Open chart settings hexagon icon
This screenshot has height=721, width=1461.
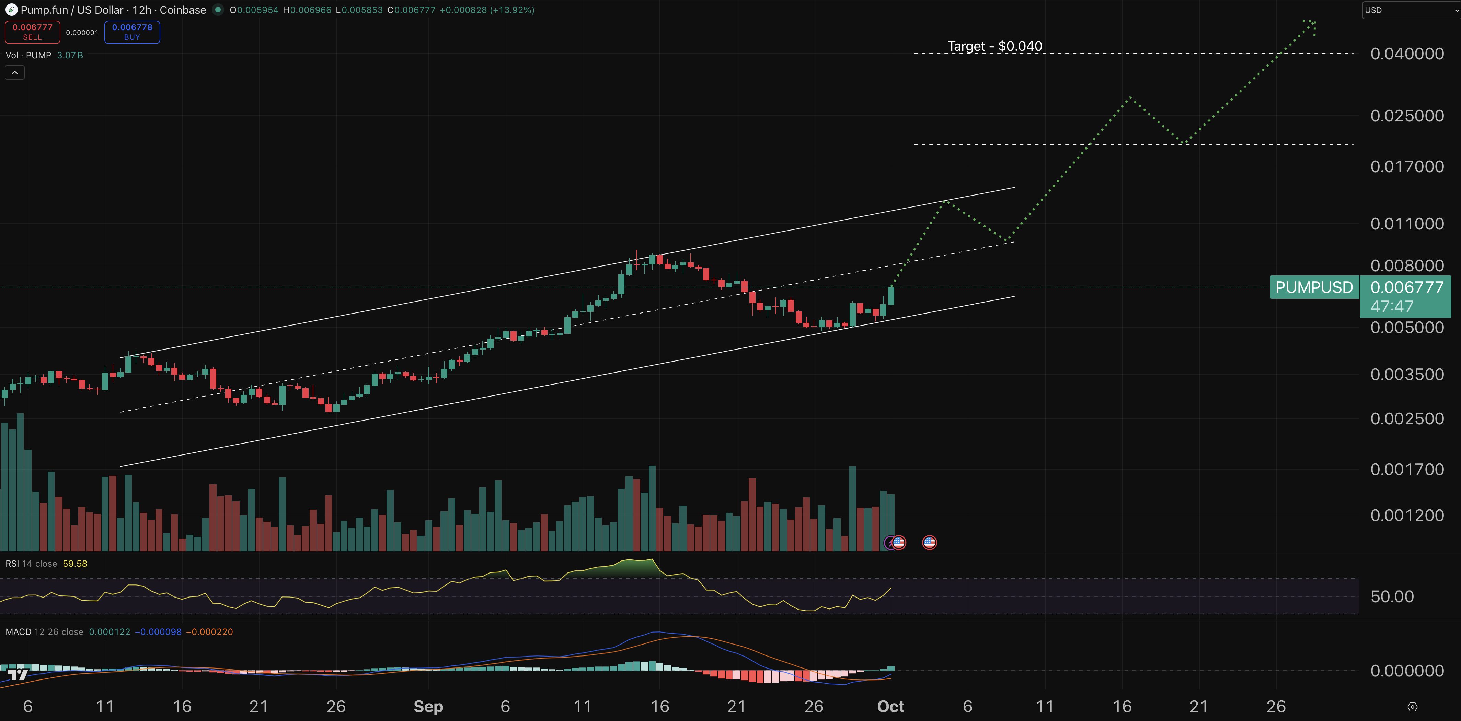pos(1412,707)
